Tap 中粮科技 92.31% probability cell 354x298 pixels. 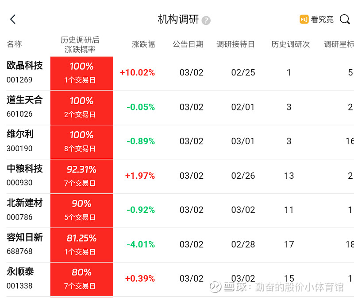(82, 176)
